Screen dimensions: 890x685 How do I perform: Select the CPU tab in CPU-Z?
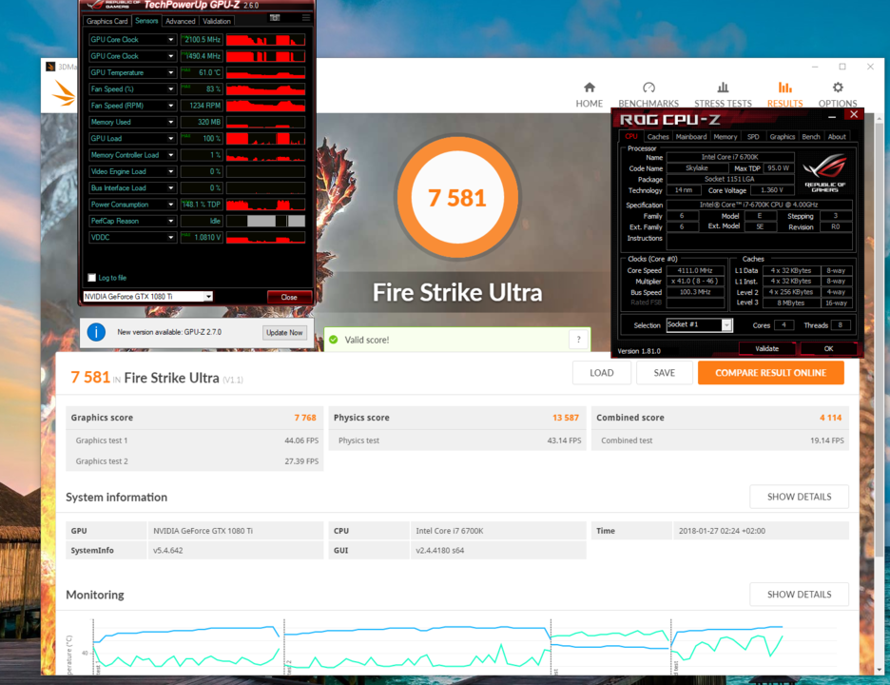point(631,136)
